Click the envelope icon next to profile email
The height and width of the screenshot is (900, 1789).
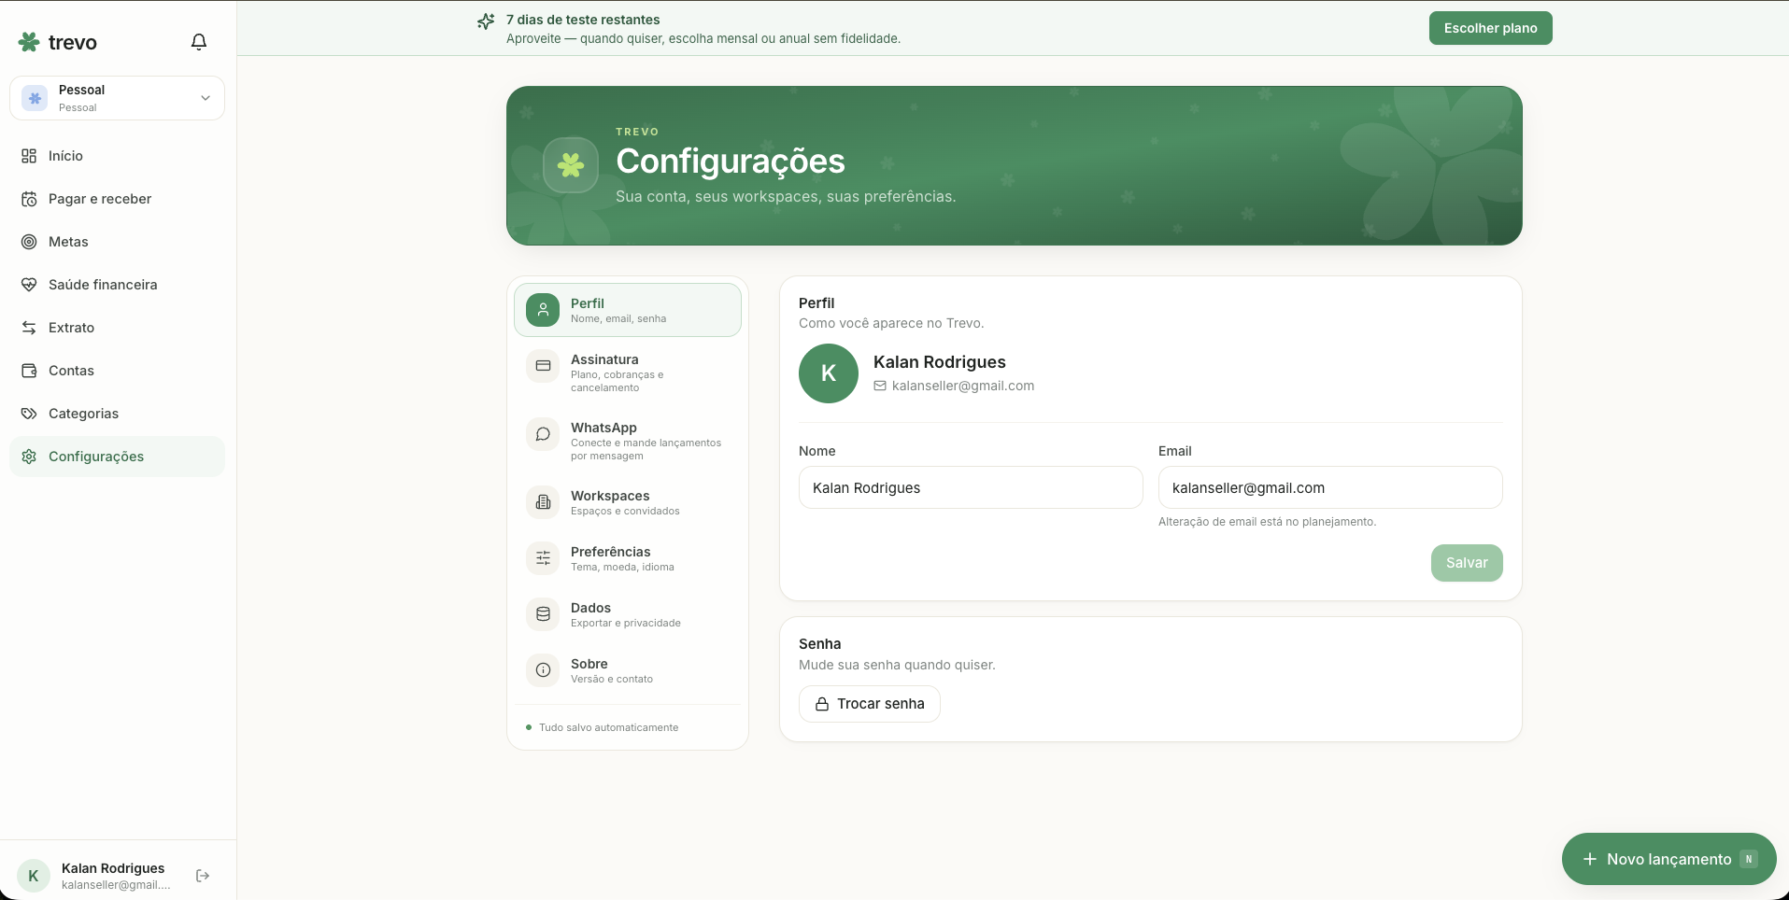click(880, 386)
